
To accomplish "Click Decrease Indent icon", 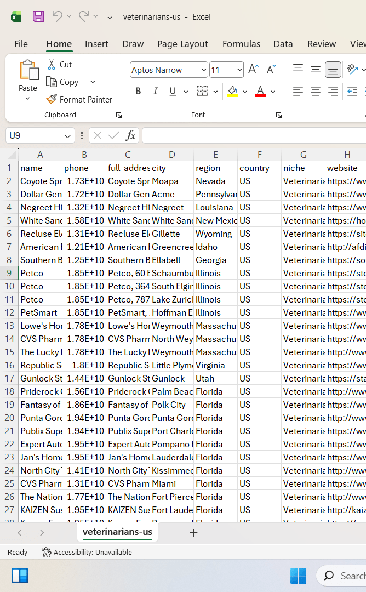I will click(352, 92).
